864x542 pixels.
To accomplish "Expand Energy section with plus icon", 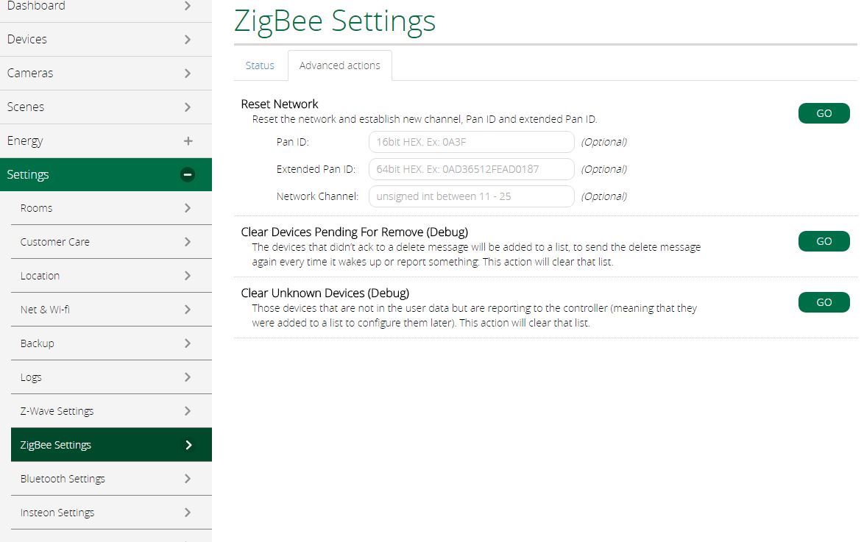I will [x=188, y=141].
